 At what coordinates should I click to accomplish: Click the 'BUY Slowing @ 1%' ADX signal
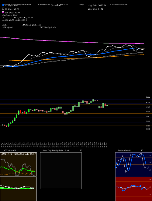click(48, 27)
